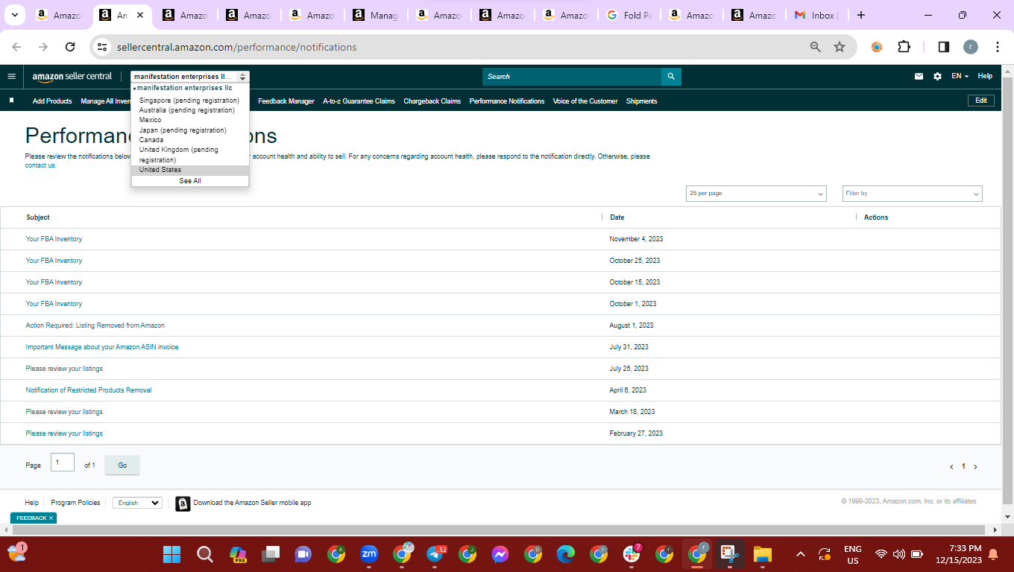This screenshot has height=572, width=1014.
Task: Open Your FBA Inventory notification from November 4
Action: (54, 239)
